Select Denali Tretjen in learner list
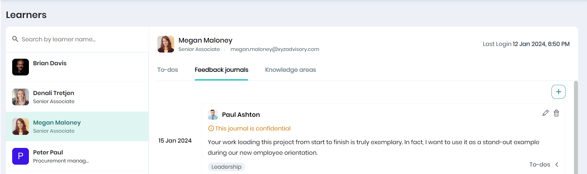The height and width of the screenshot is (174, 587). tap(54, 93)
